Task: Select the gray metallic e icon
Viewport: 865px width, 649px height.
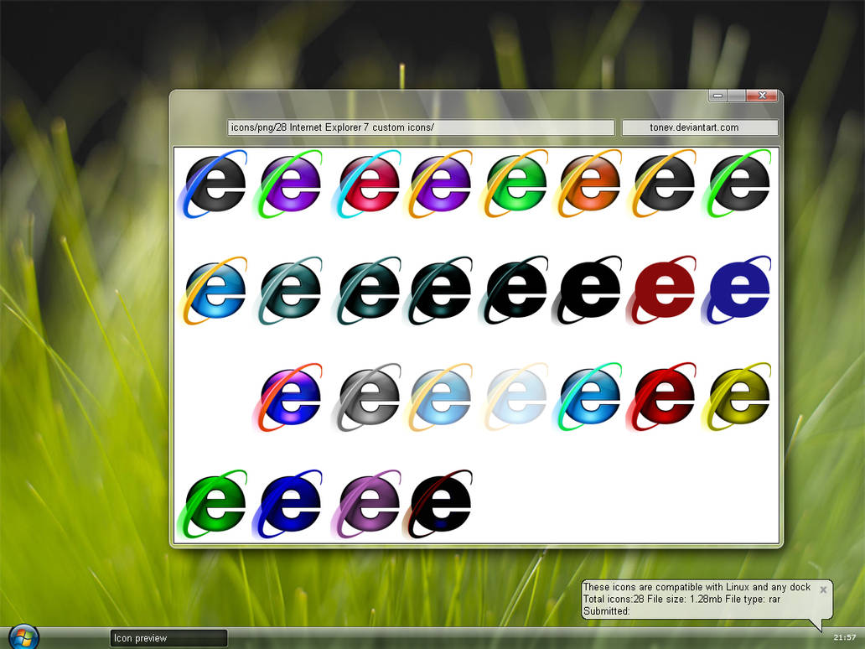Action: (x=367, y=397)
